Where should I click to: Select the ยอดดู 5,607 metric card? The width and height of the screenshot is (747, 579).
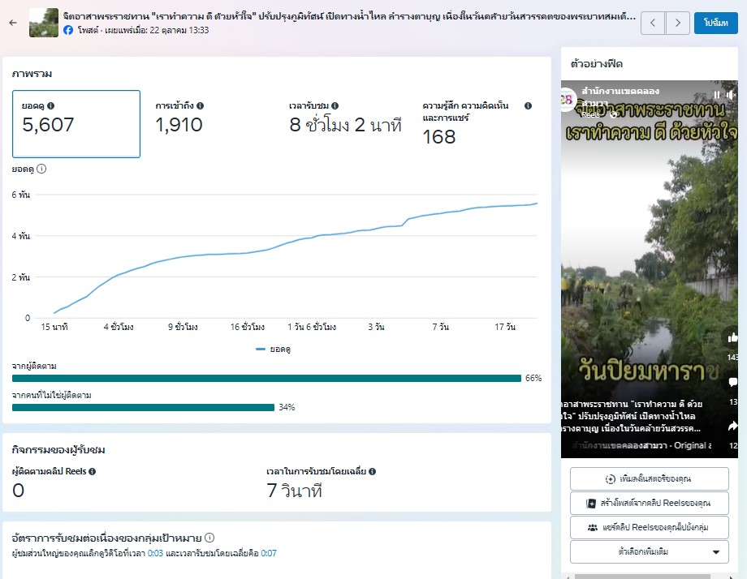pyautogui.click(x=76, y=123)
